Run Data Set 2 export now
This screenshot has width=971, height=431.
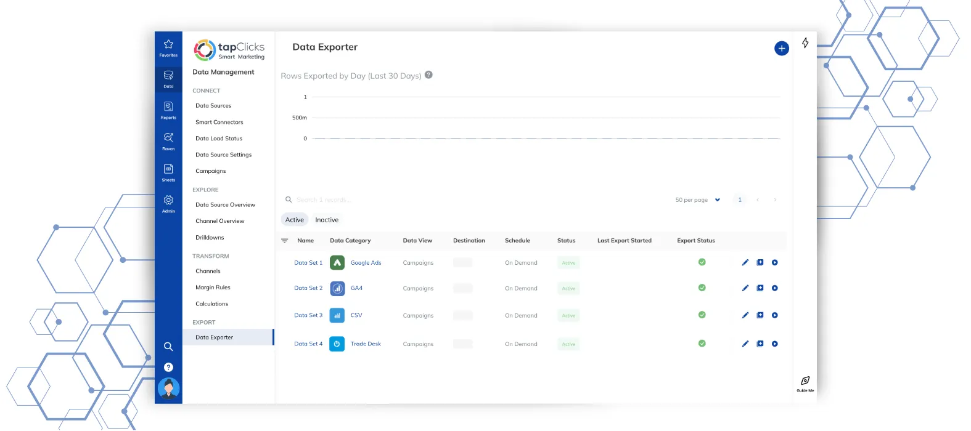tap(775, 288)
